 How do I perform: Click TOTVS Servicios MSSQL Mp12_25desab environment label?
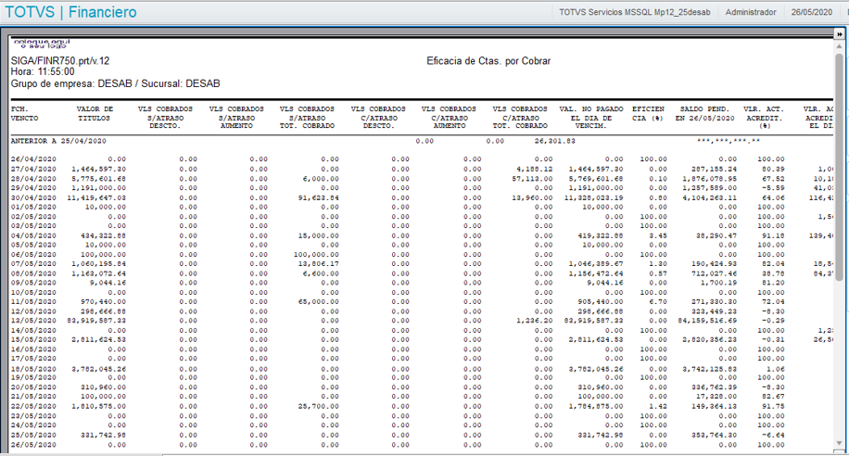coord(635,12)
